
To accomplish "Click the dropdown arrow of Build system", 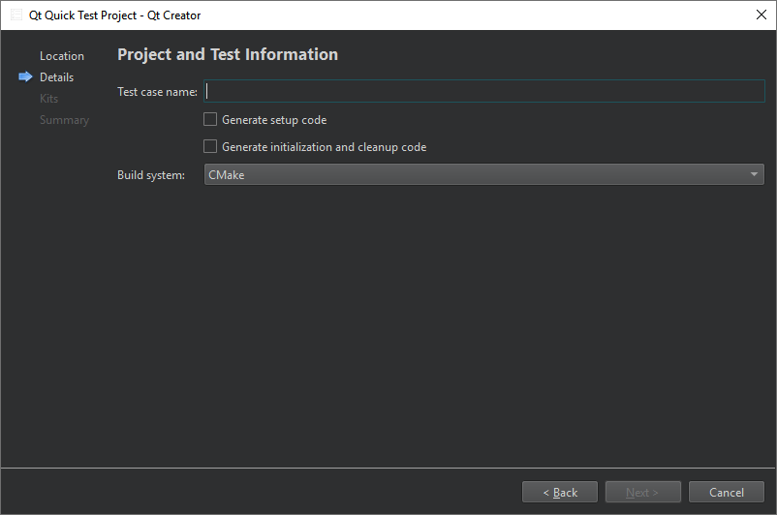I will click(x=754, y=174).
